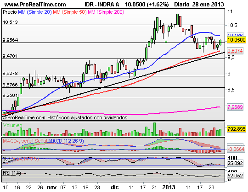
Task: Click the 2013 year label on date axis
Action: point(169,187)
